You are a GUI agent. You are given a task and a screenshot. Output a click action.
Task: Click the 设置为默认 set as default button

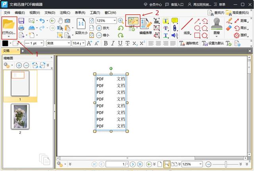coord(215,43)
